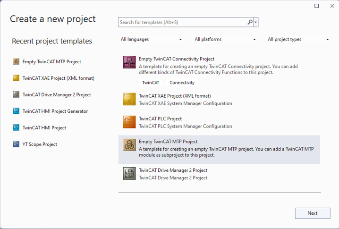Click the yellow TwinCAT XAE Project template icon
Viewport: 339px width, 229px height.
click(x=129, y=99)
